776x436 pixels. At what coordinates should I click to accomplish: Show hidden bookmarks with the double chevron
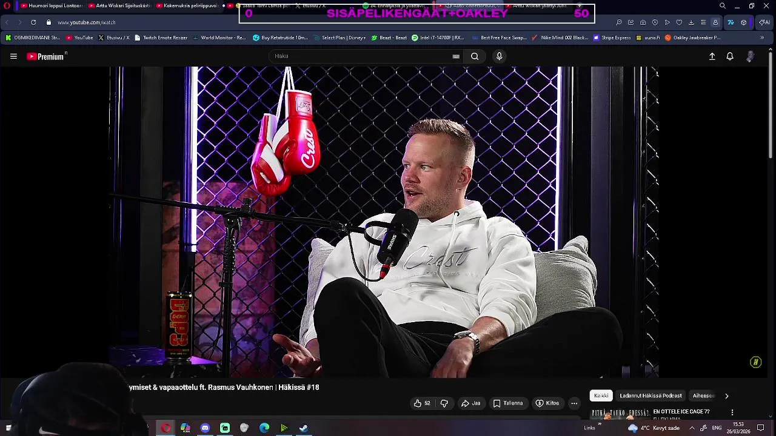point(762,38)
